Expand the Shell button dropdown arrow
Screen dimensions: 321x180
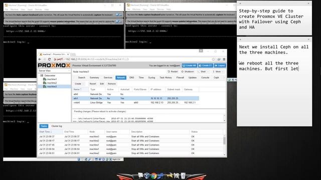click(x=208, y=71)
